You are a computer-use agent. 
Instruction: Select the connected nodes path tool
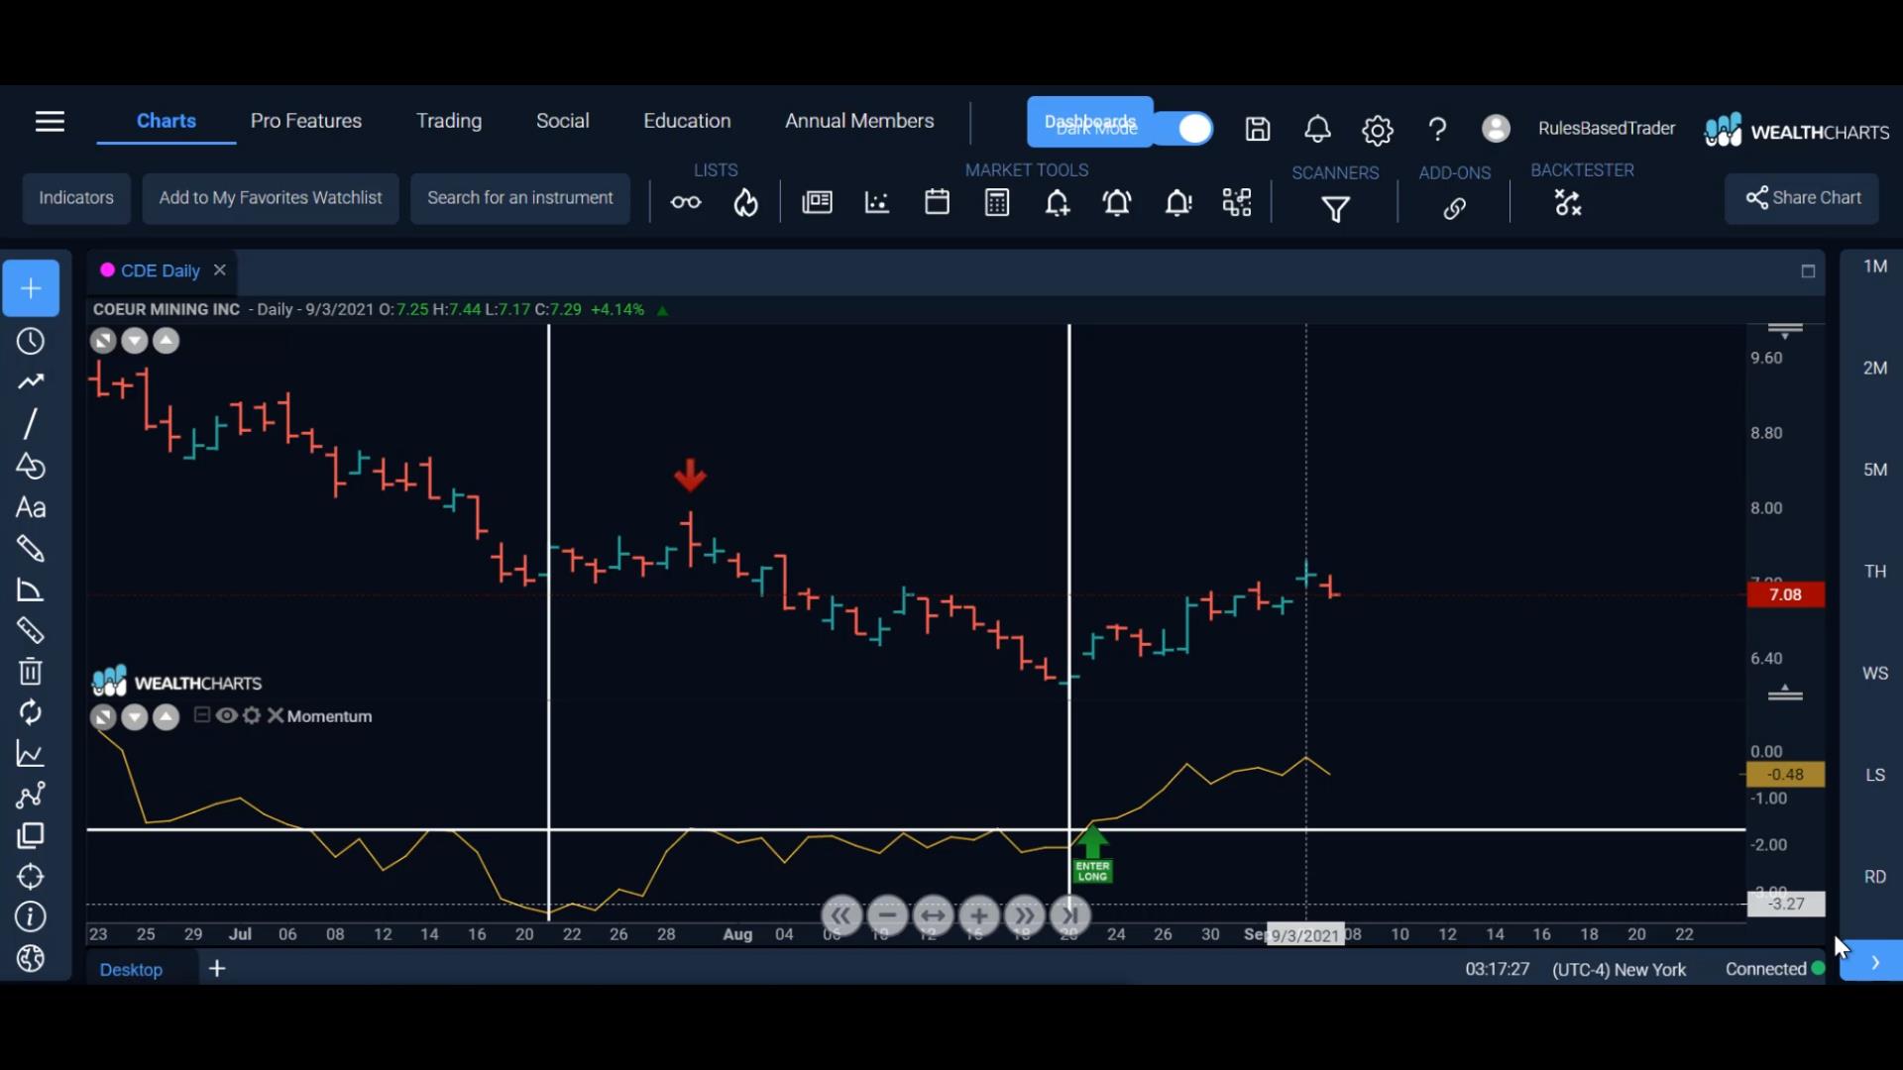(31, 795)
